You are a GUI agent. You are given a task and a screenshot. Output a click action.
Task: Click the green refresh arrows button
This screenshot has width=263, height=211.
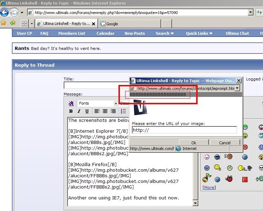(259, 12)
